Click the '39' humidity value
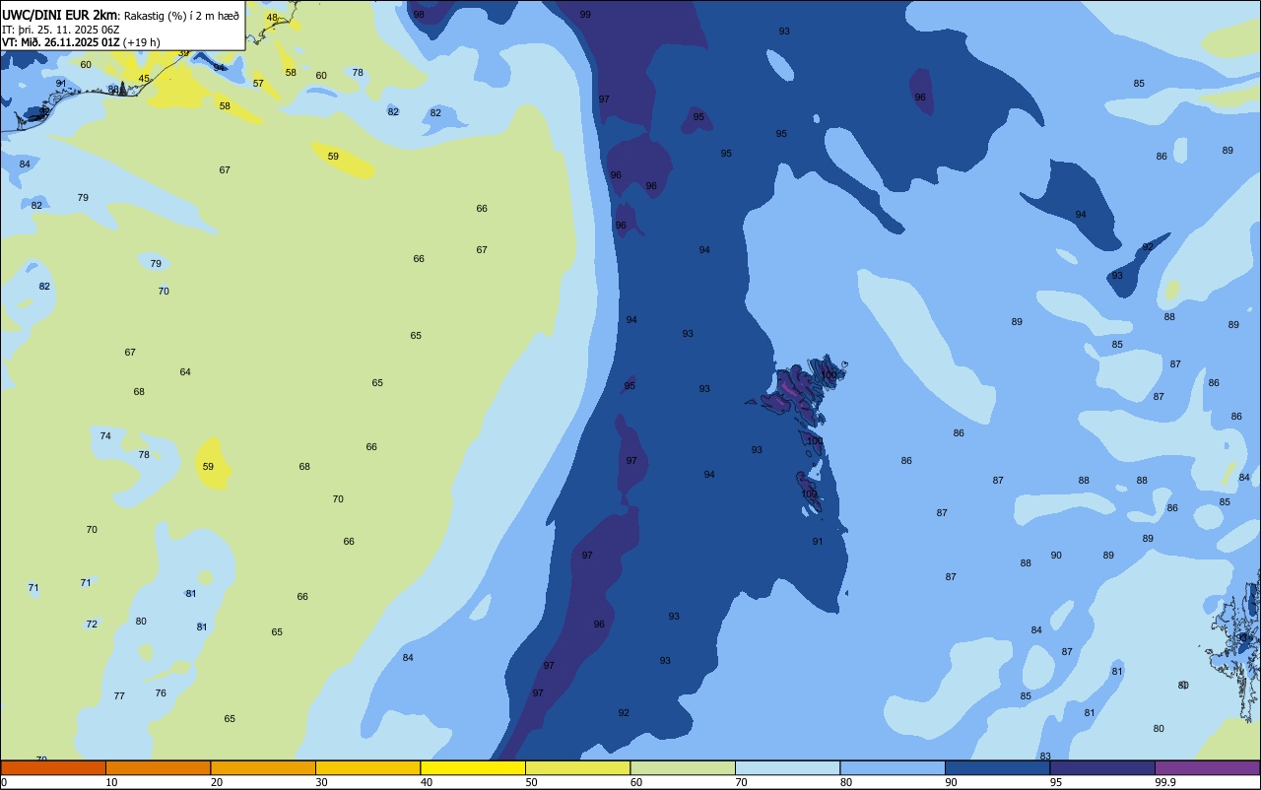The height and width of the screenshot is (790, 1261). (x=183, y=53)
